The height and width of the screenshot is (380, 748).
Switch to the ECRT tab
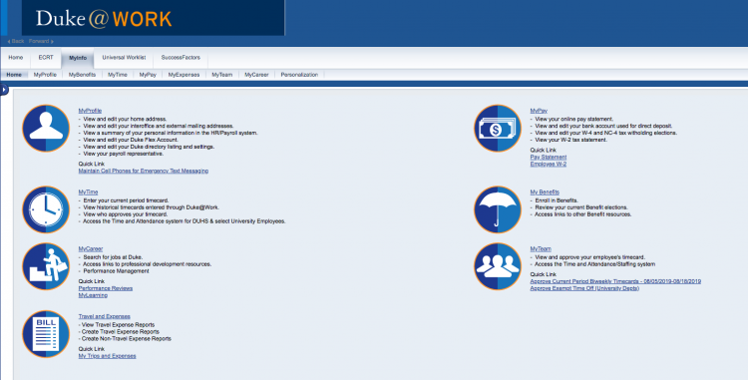(x=46, y=58)
